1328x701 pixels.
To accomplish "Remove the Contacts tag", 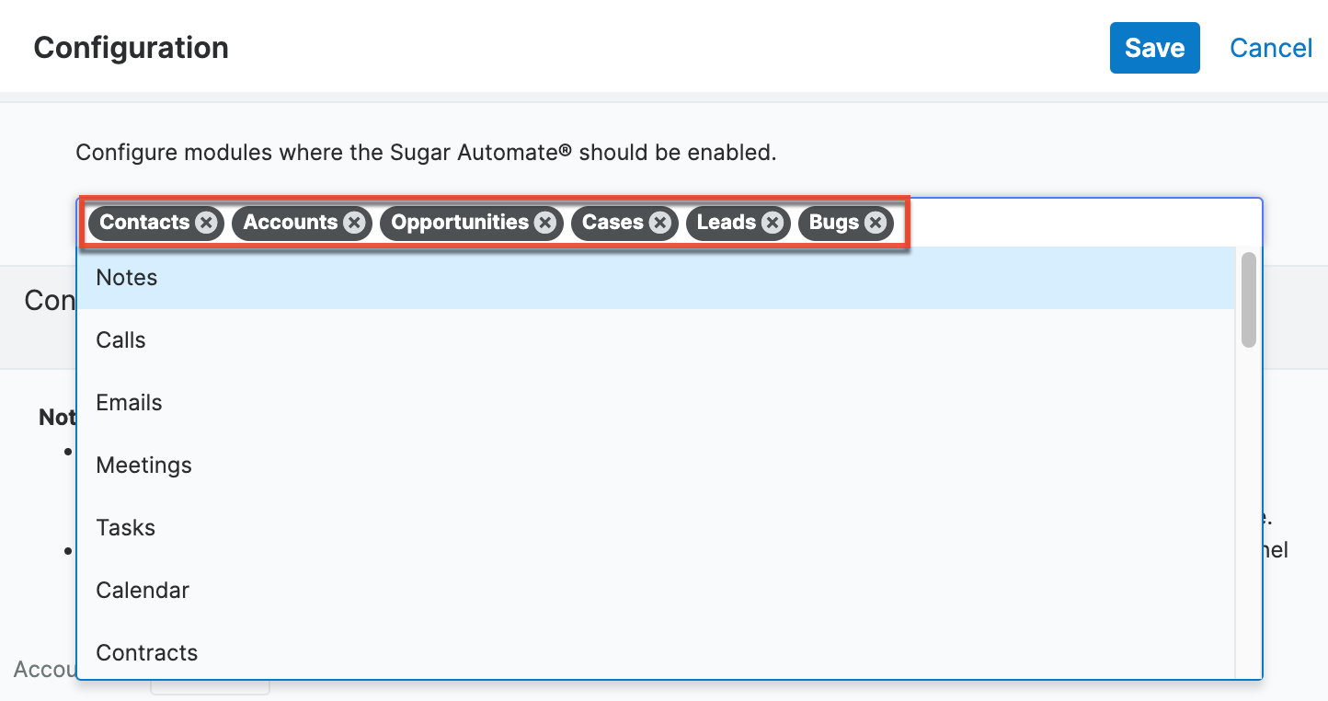I will [x=206, y=223].
